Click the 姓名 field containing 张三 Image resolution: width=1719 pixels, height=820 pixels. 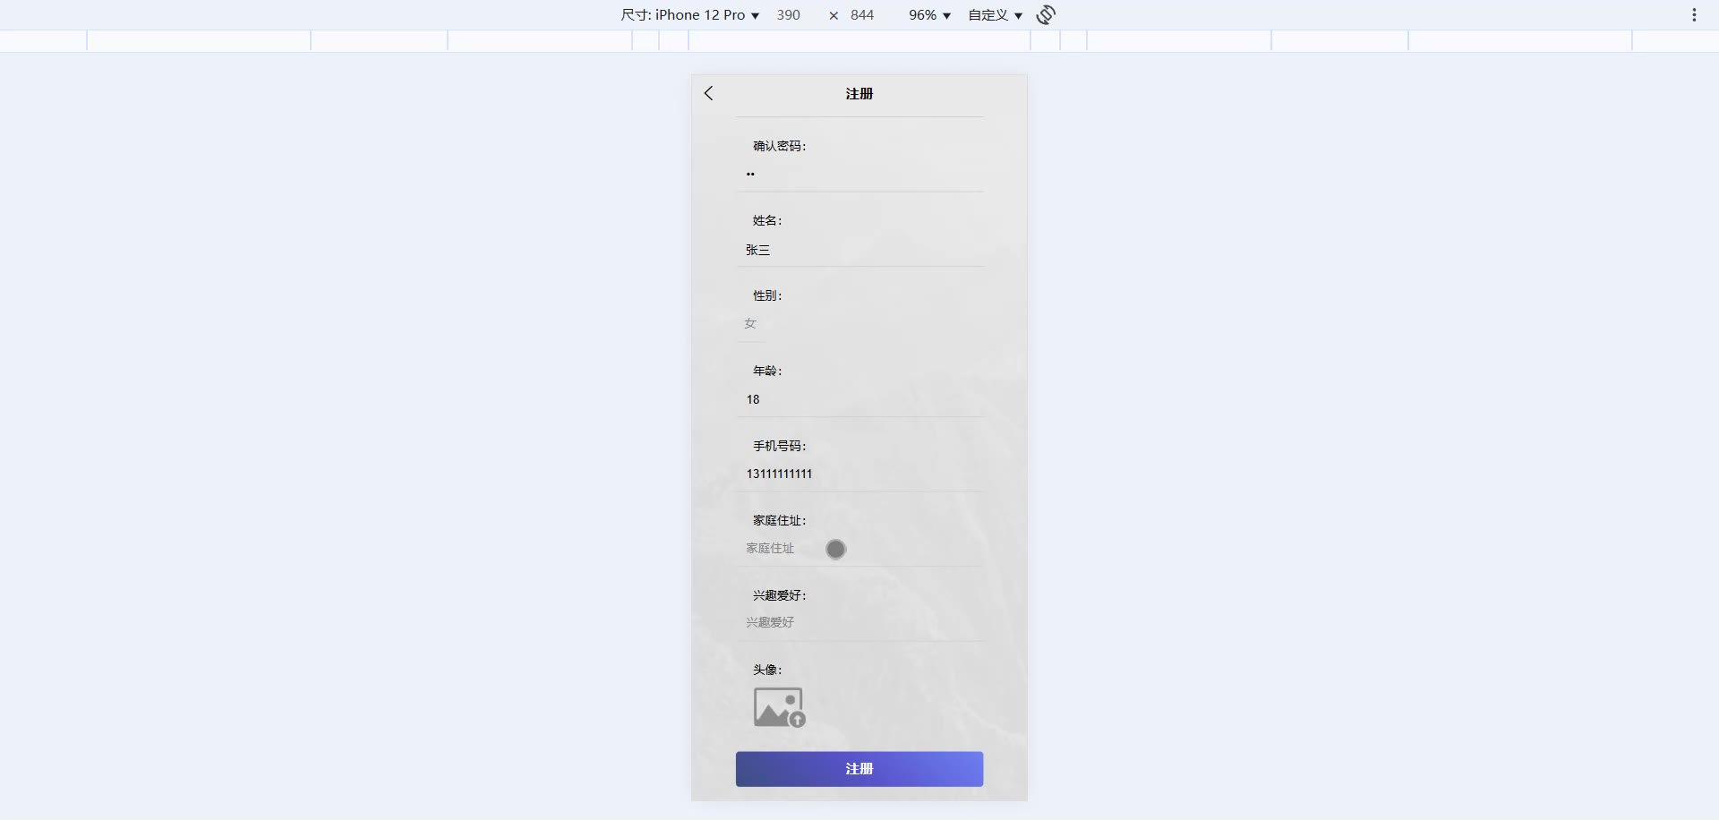[859, 250]
